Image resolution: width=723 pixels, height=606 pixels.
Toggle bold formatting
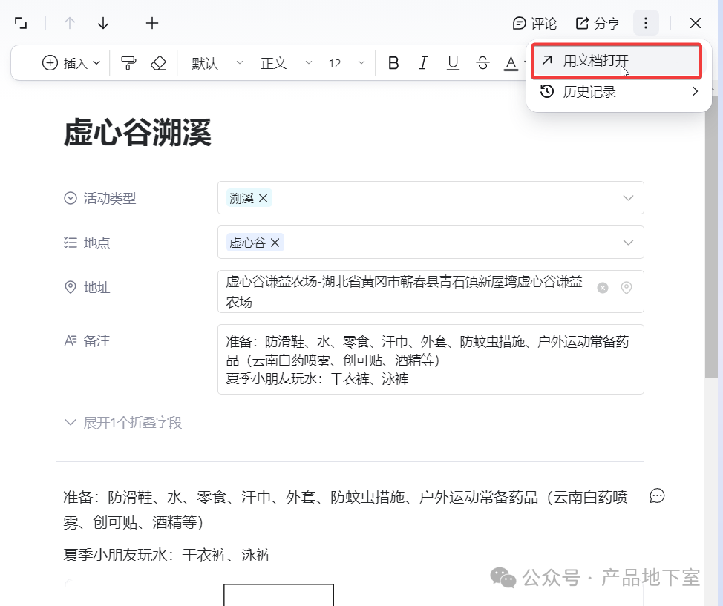point(393,63)
